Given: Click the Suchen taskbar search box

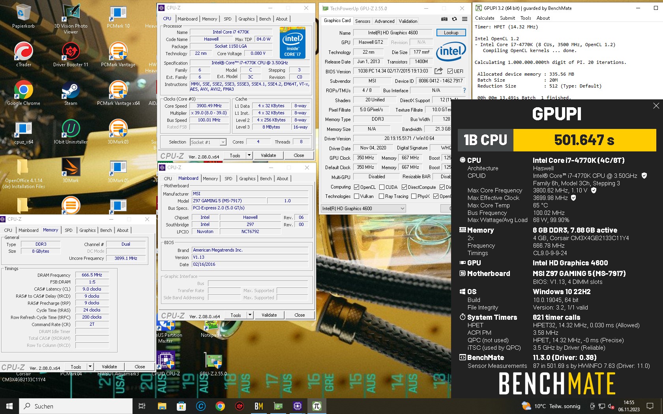Looking at the screenshot, I should click(76, 406).
